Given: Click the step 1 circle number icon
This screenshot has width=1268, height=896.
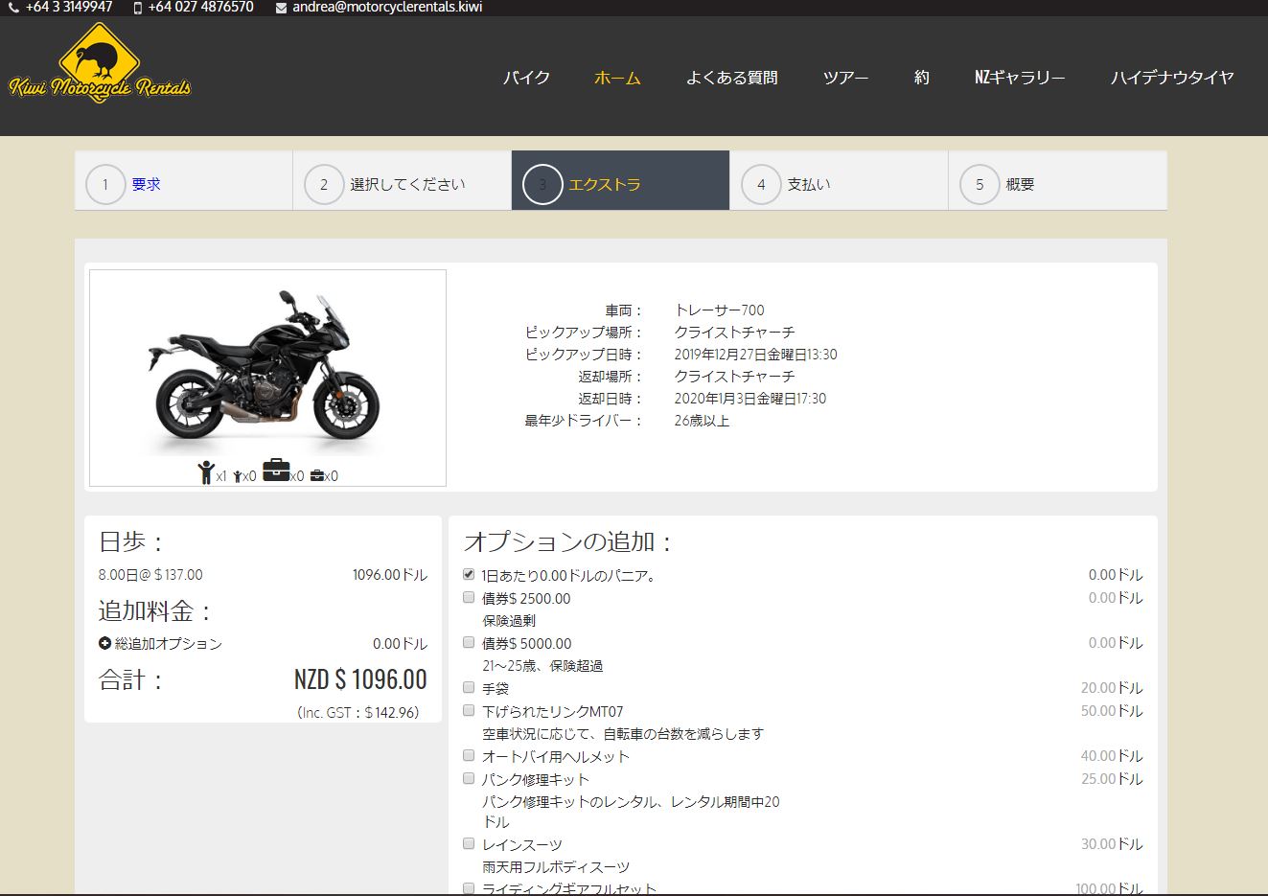Looking at the screenshot, I should 105,185.
